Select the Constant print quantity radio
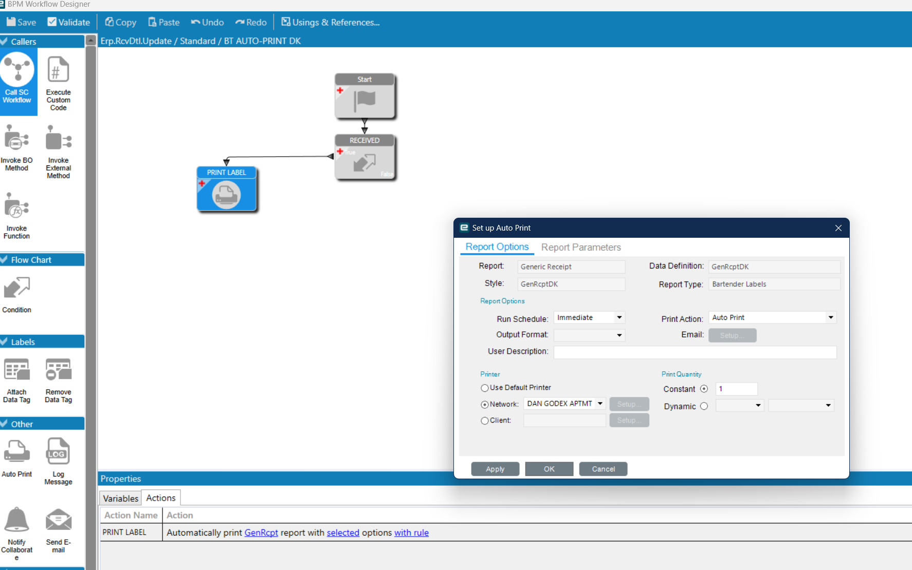The image size is (912, 570). coord(704,389)
